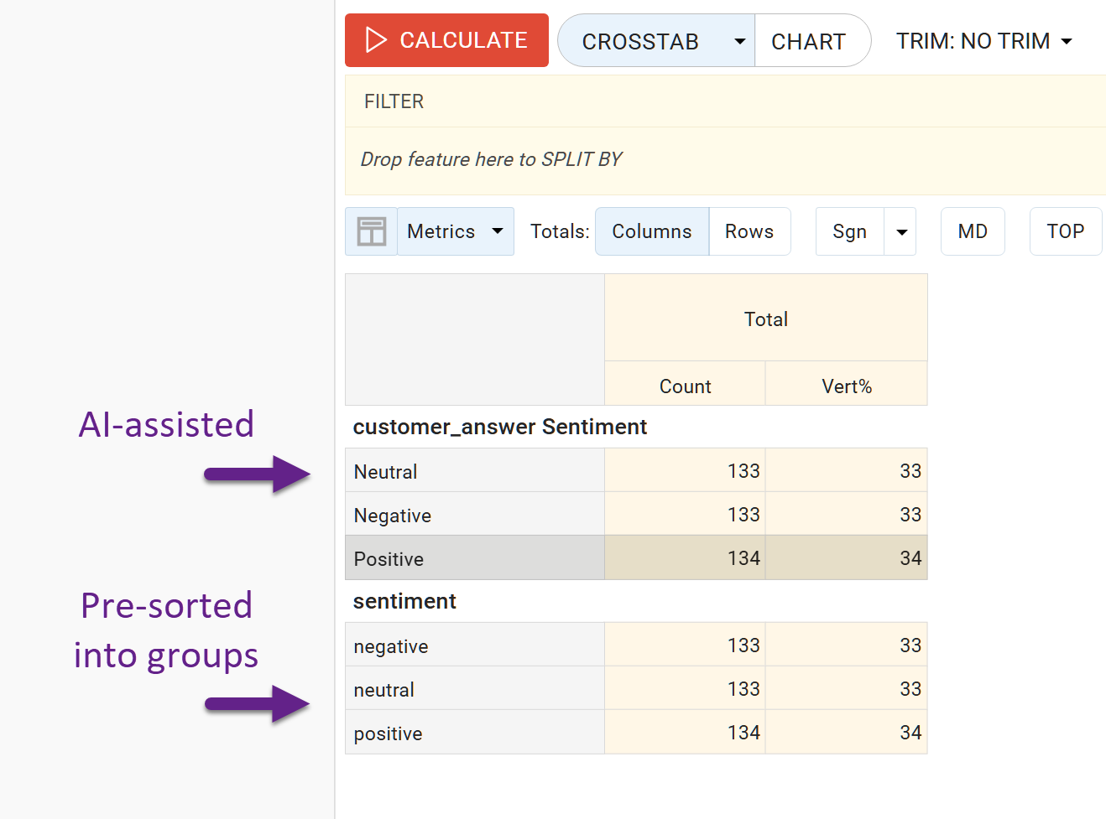The image size is (1106, 819).
Task: Click the MD button
Action: 973,231
